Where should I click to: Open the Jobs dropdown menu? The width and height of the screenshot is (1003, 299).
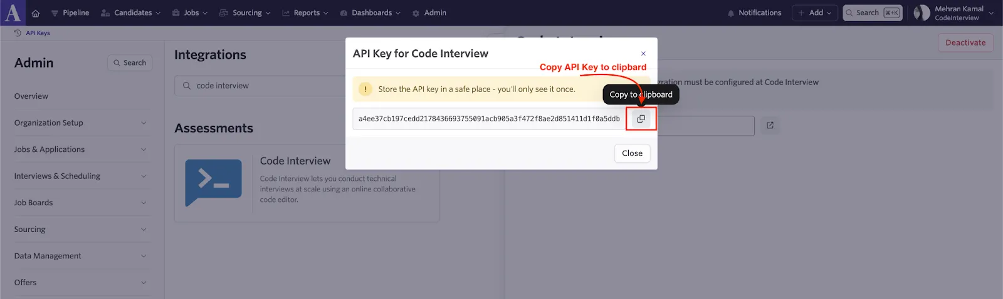189,13
